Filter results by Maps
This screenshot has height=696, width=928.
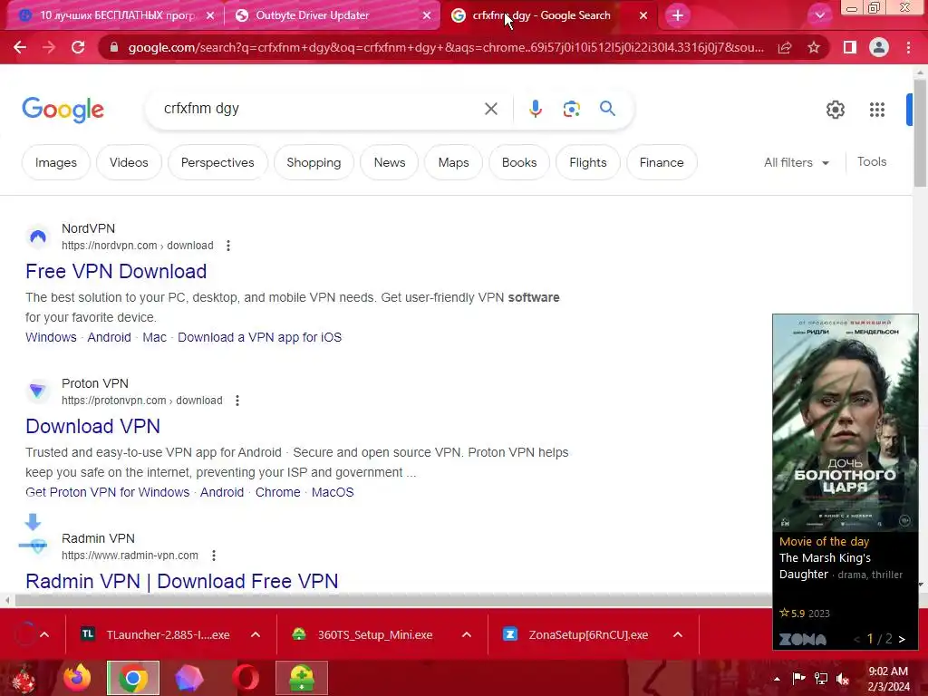pos(453,162)
